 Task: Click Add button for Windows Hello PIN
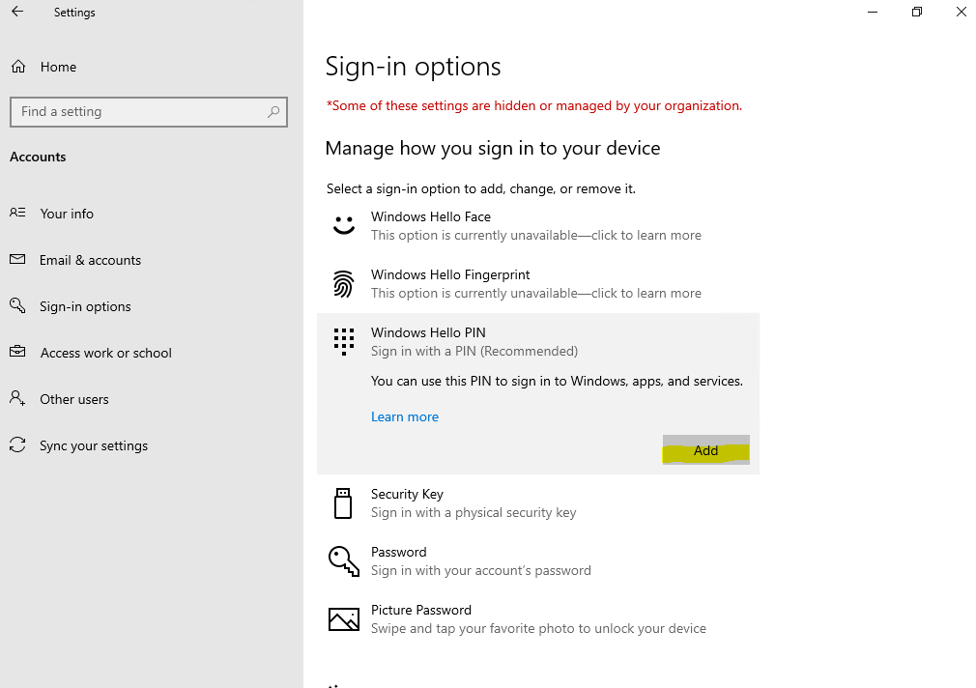pyautogui.click(x=705, y=450)
